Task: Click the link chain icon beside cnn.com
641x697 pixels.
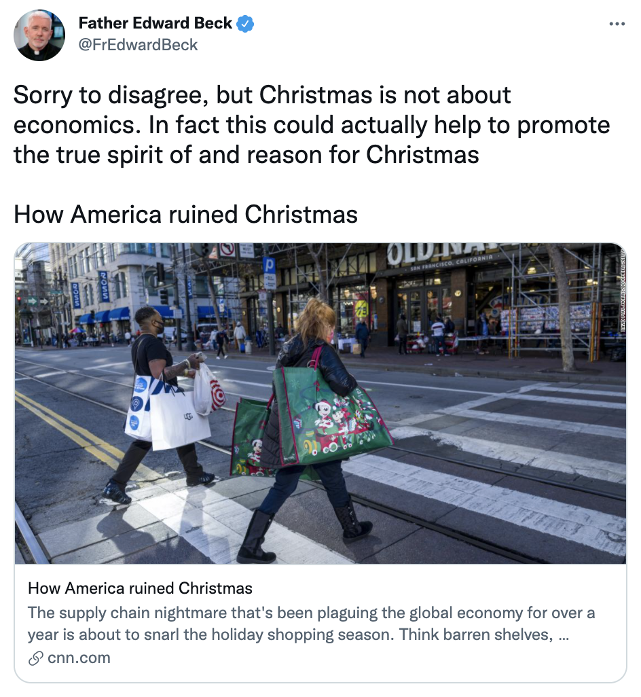Action: coord(35,658)
